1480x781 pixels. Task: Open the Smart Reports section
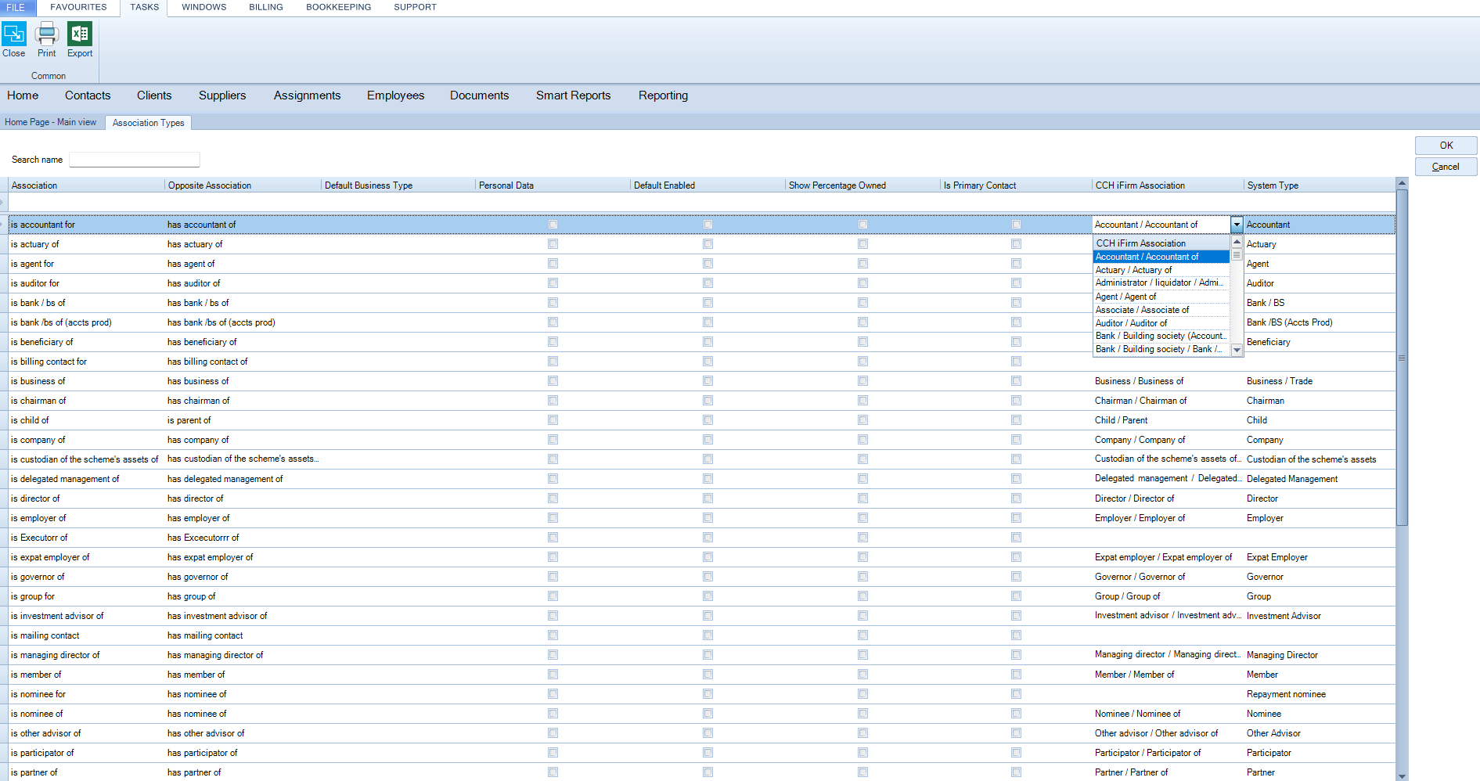[x=573, y=95]
